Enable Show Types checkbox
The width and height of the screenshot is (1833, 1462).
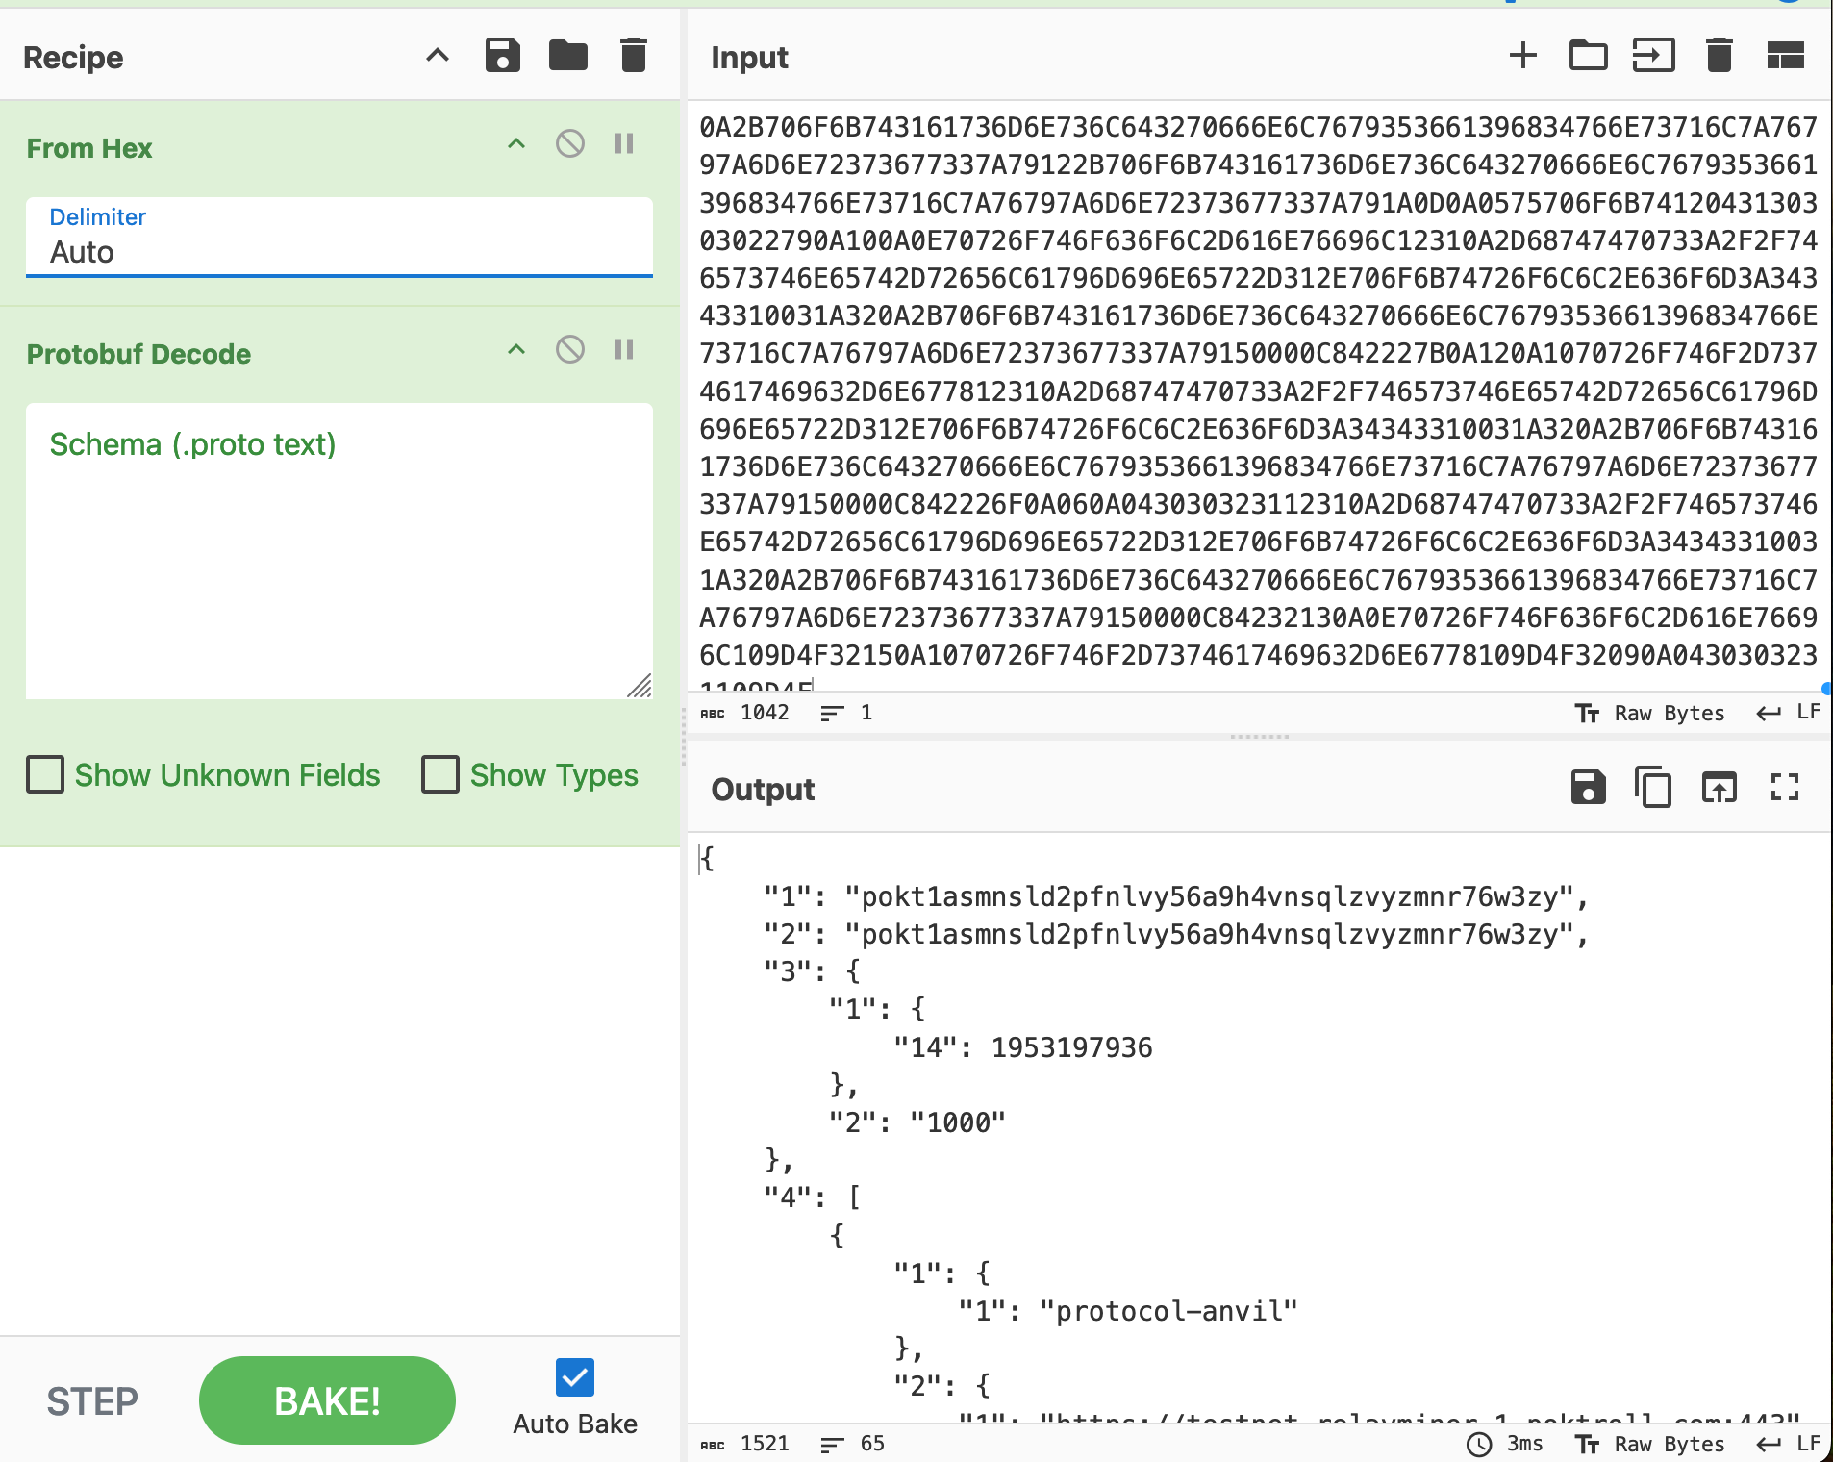440,774
